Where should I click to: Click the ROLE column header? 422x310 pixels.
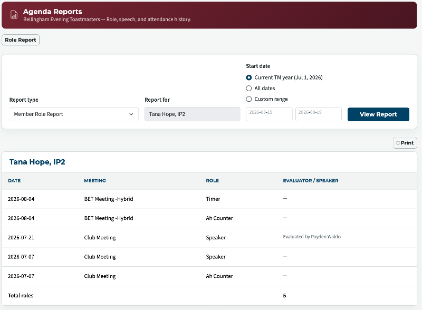(213, 180)
